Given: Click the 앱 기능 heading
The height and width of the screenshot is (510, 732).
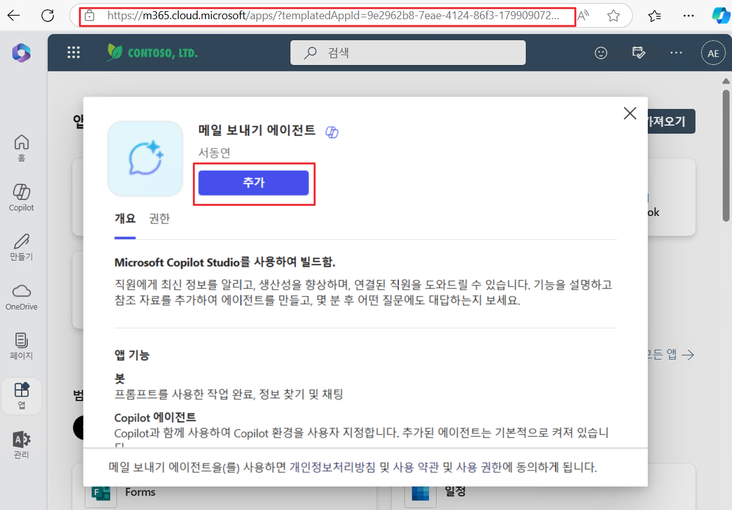Looking at the screenshot, I should pyautogui.click(x=132, y=355).
